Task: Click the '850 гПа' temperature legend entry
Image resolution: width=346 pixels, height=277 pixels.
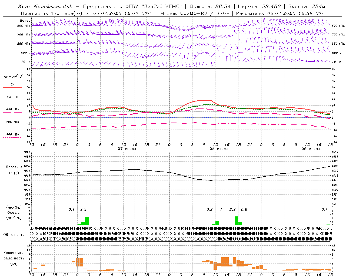Action: pyautogui.click(x=13, y=109)
